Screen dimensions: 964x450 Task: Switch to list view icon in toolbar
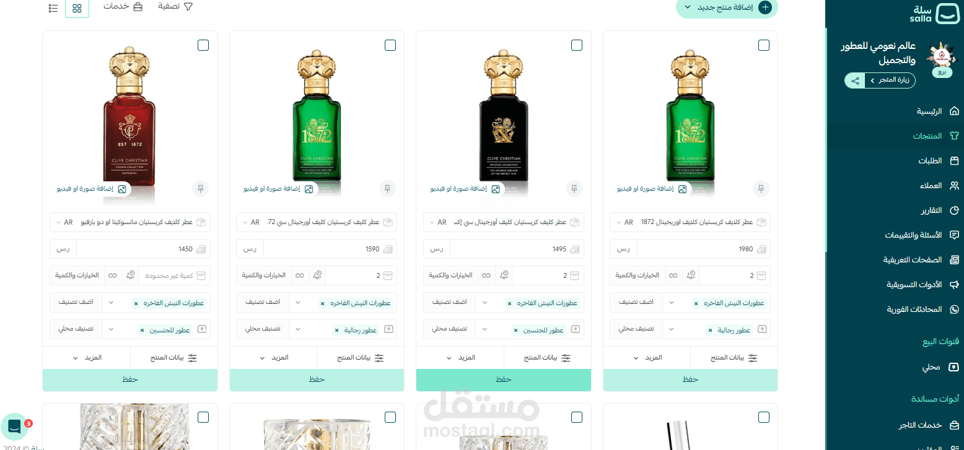(53, 8)
